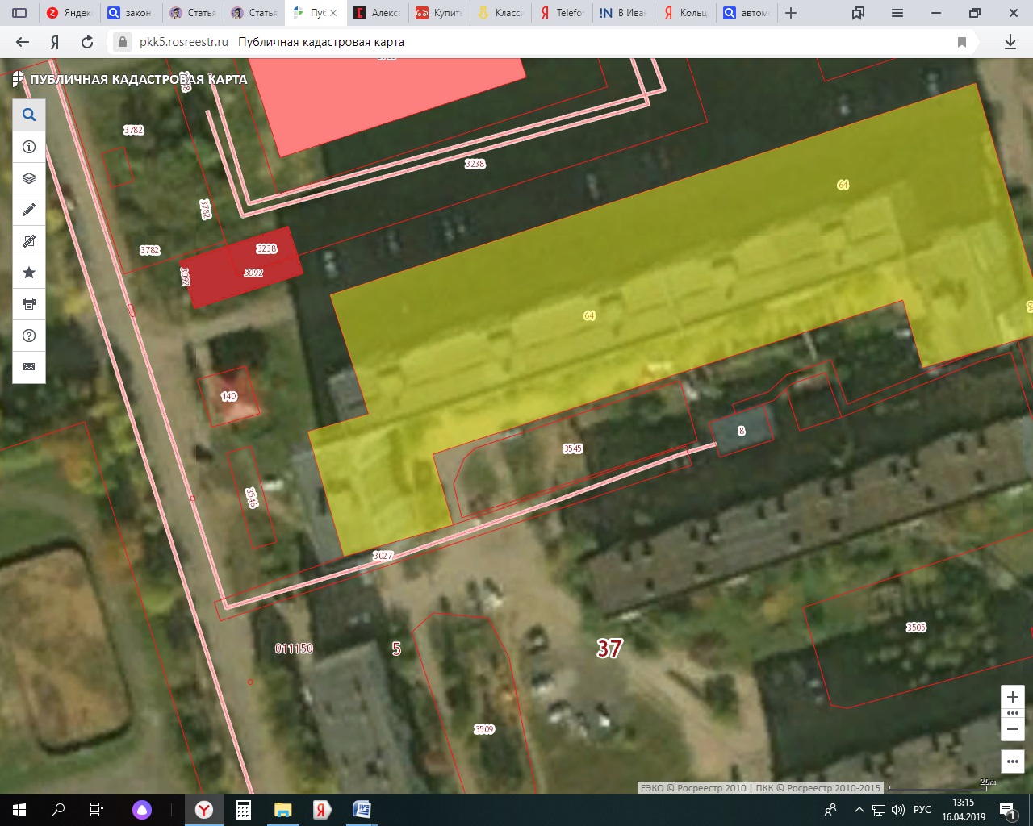Open the browser tab collections icon
Screen dimensions: 1033x826
pos(859,13)
